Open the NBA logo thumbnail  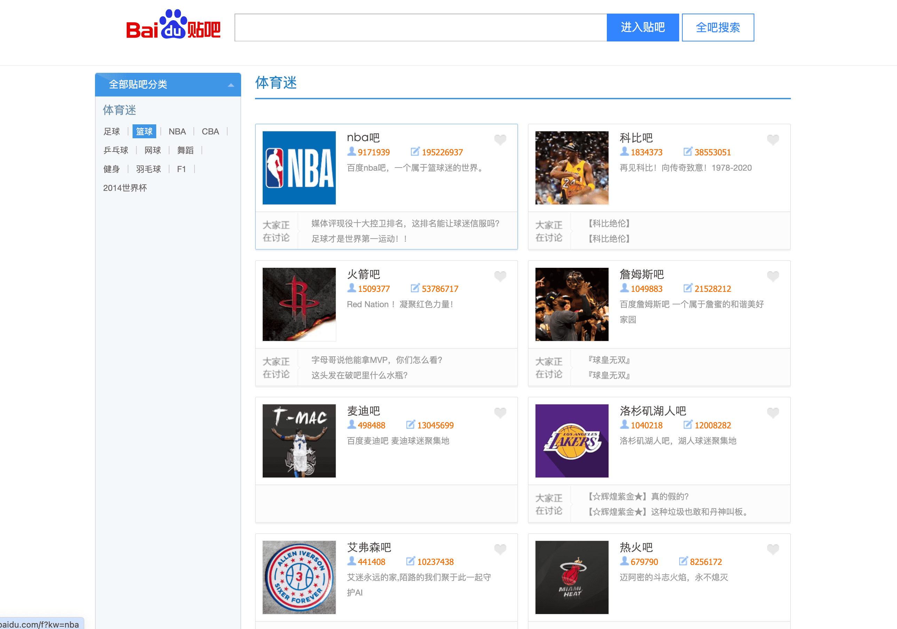tap(299, 168)
